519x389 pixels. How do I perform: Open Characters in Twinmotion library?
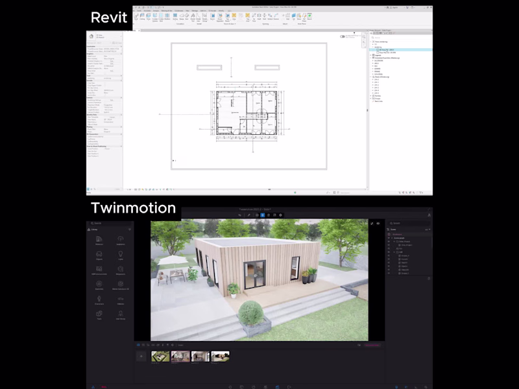(99, 300)
